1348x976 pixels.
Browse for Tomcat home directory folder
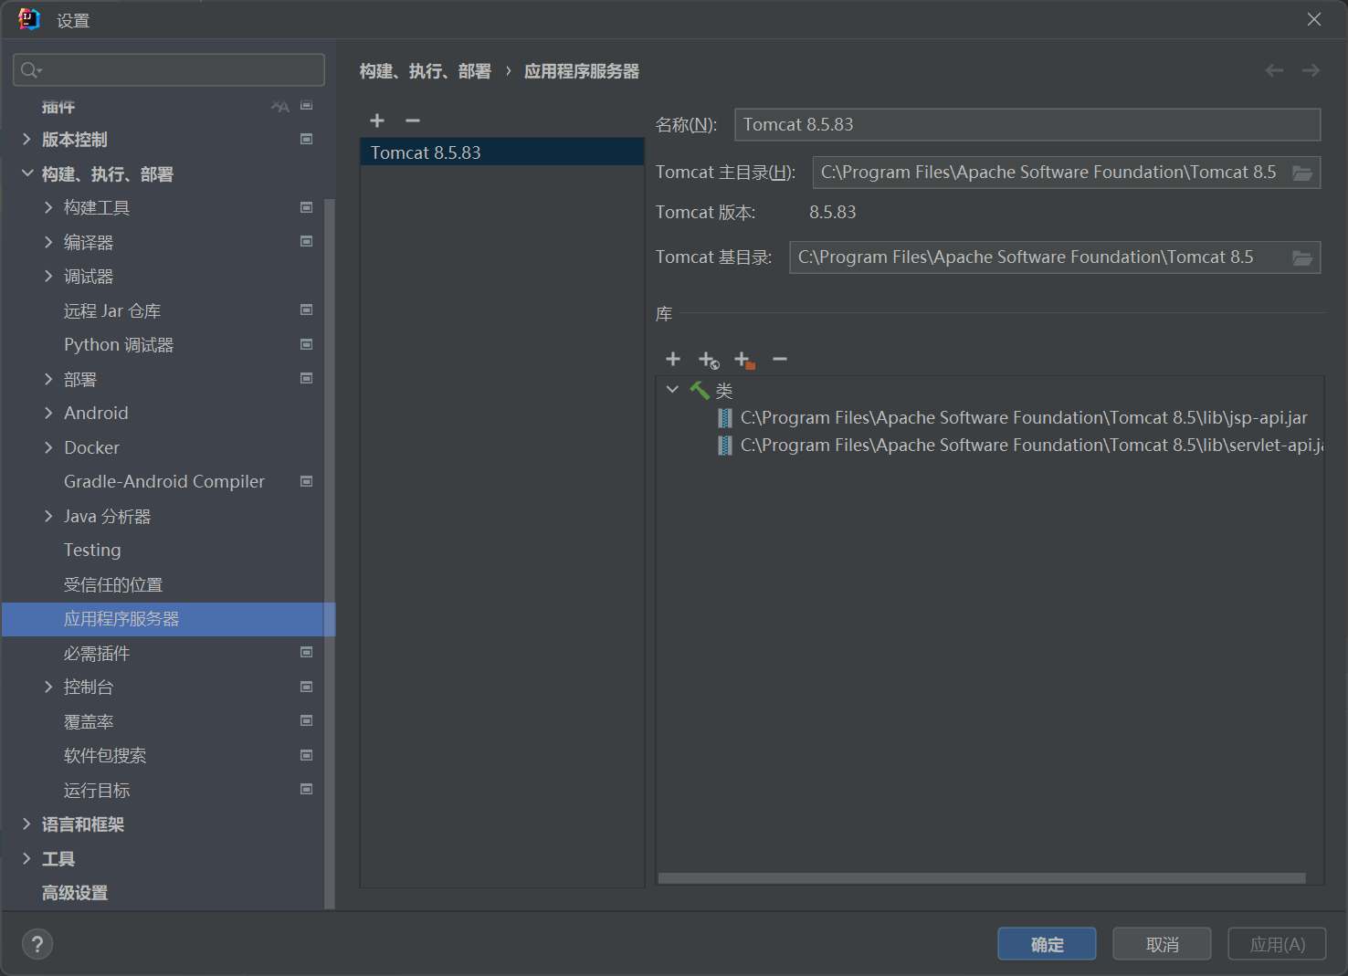pyautogui.click(x=1302, y=173)
